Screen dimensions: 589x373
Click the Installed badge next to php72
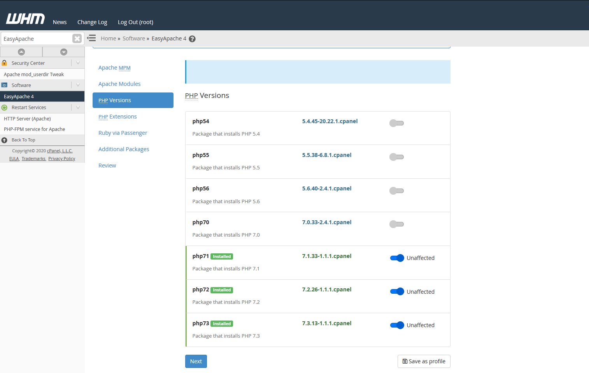(222, 290)
